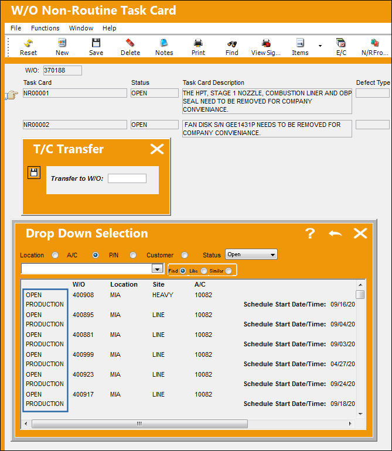The height and width of the screenshot is (451, 392).
Task: Select the Like radio button
Action: point(204,271)
